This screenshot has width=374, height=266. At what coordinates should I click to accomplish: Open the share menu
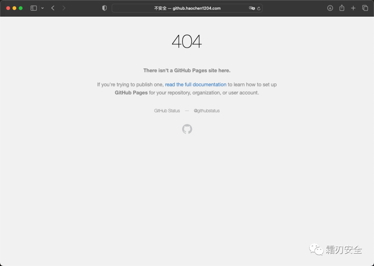[x=342, y=8]
